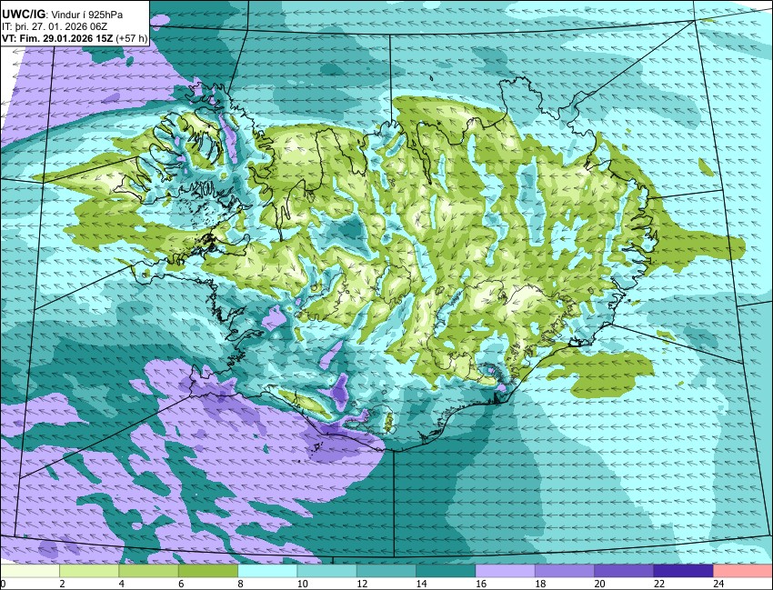The width and height of the screenshot is (773, 590).
Task: Click the legend scale label "14"
Action: click(x=421, y=584)
